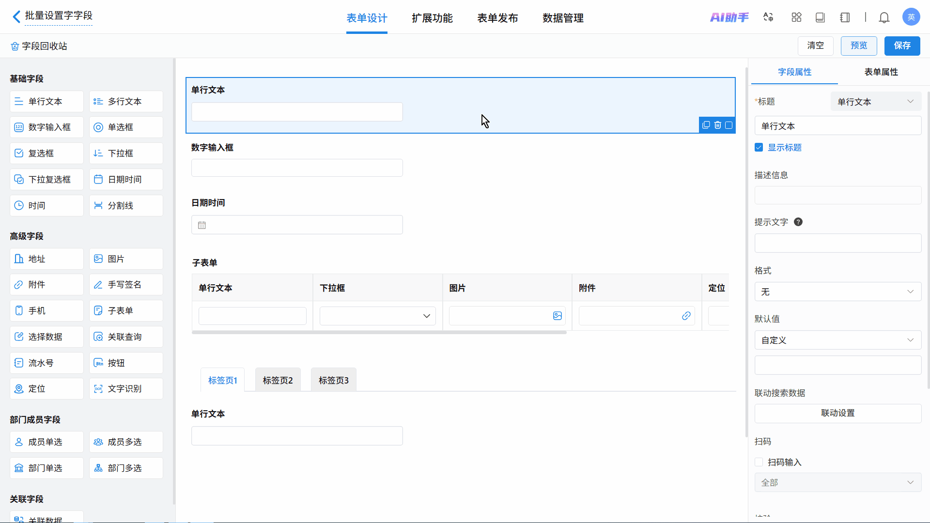Open the apps grid icon in header

796,17
